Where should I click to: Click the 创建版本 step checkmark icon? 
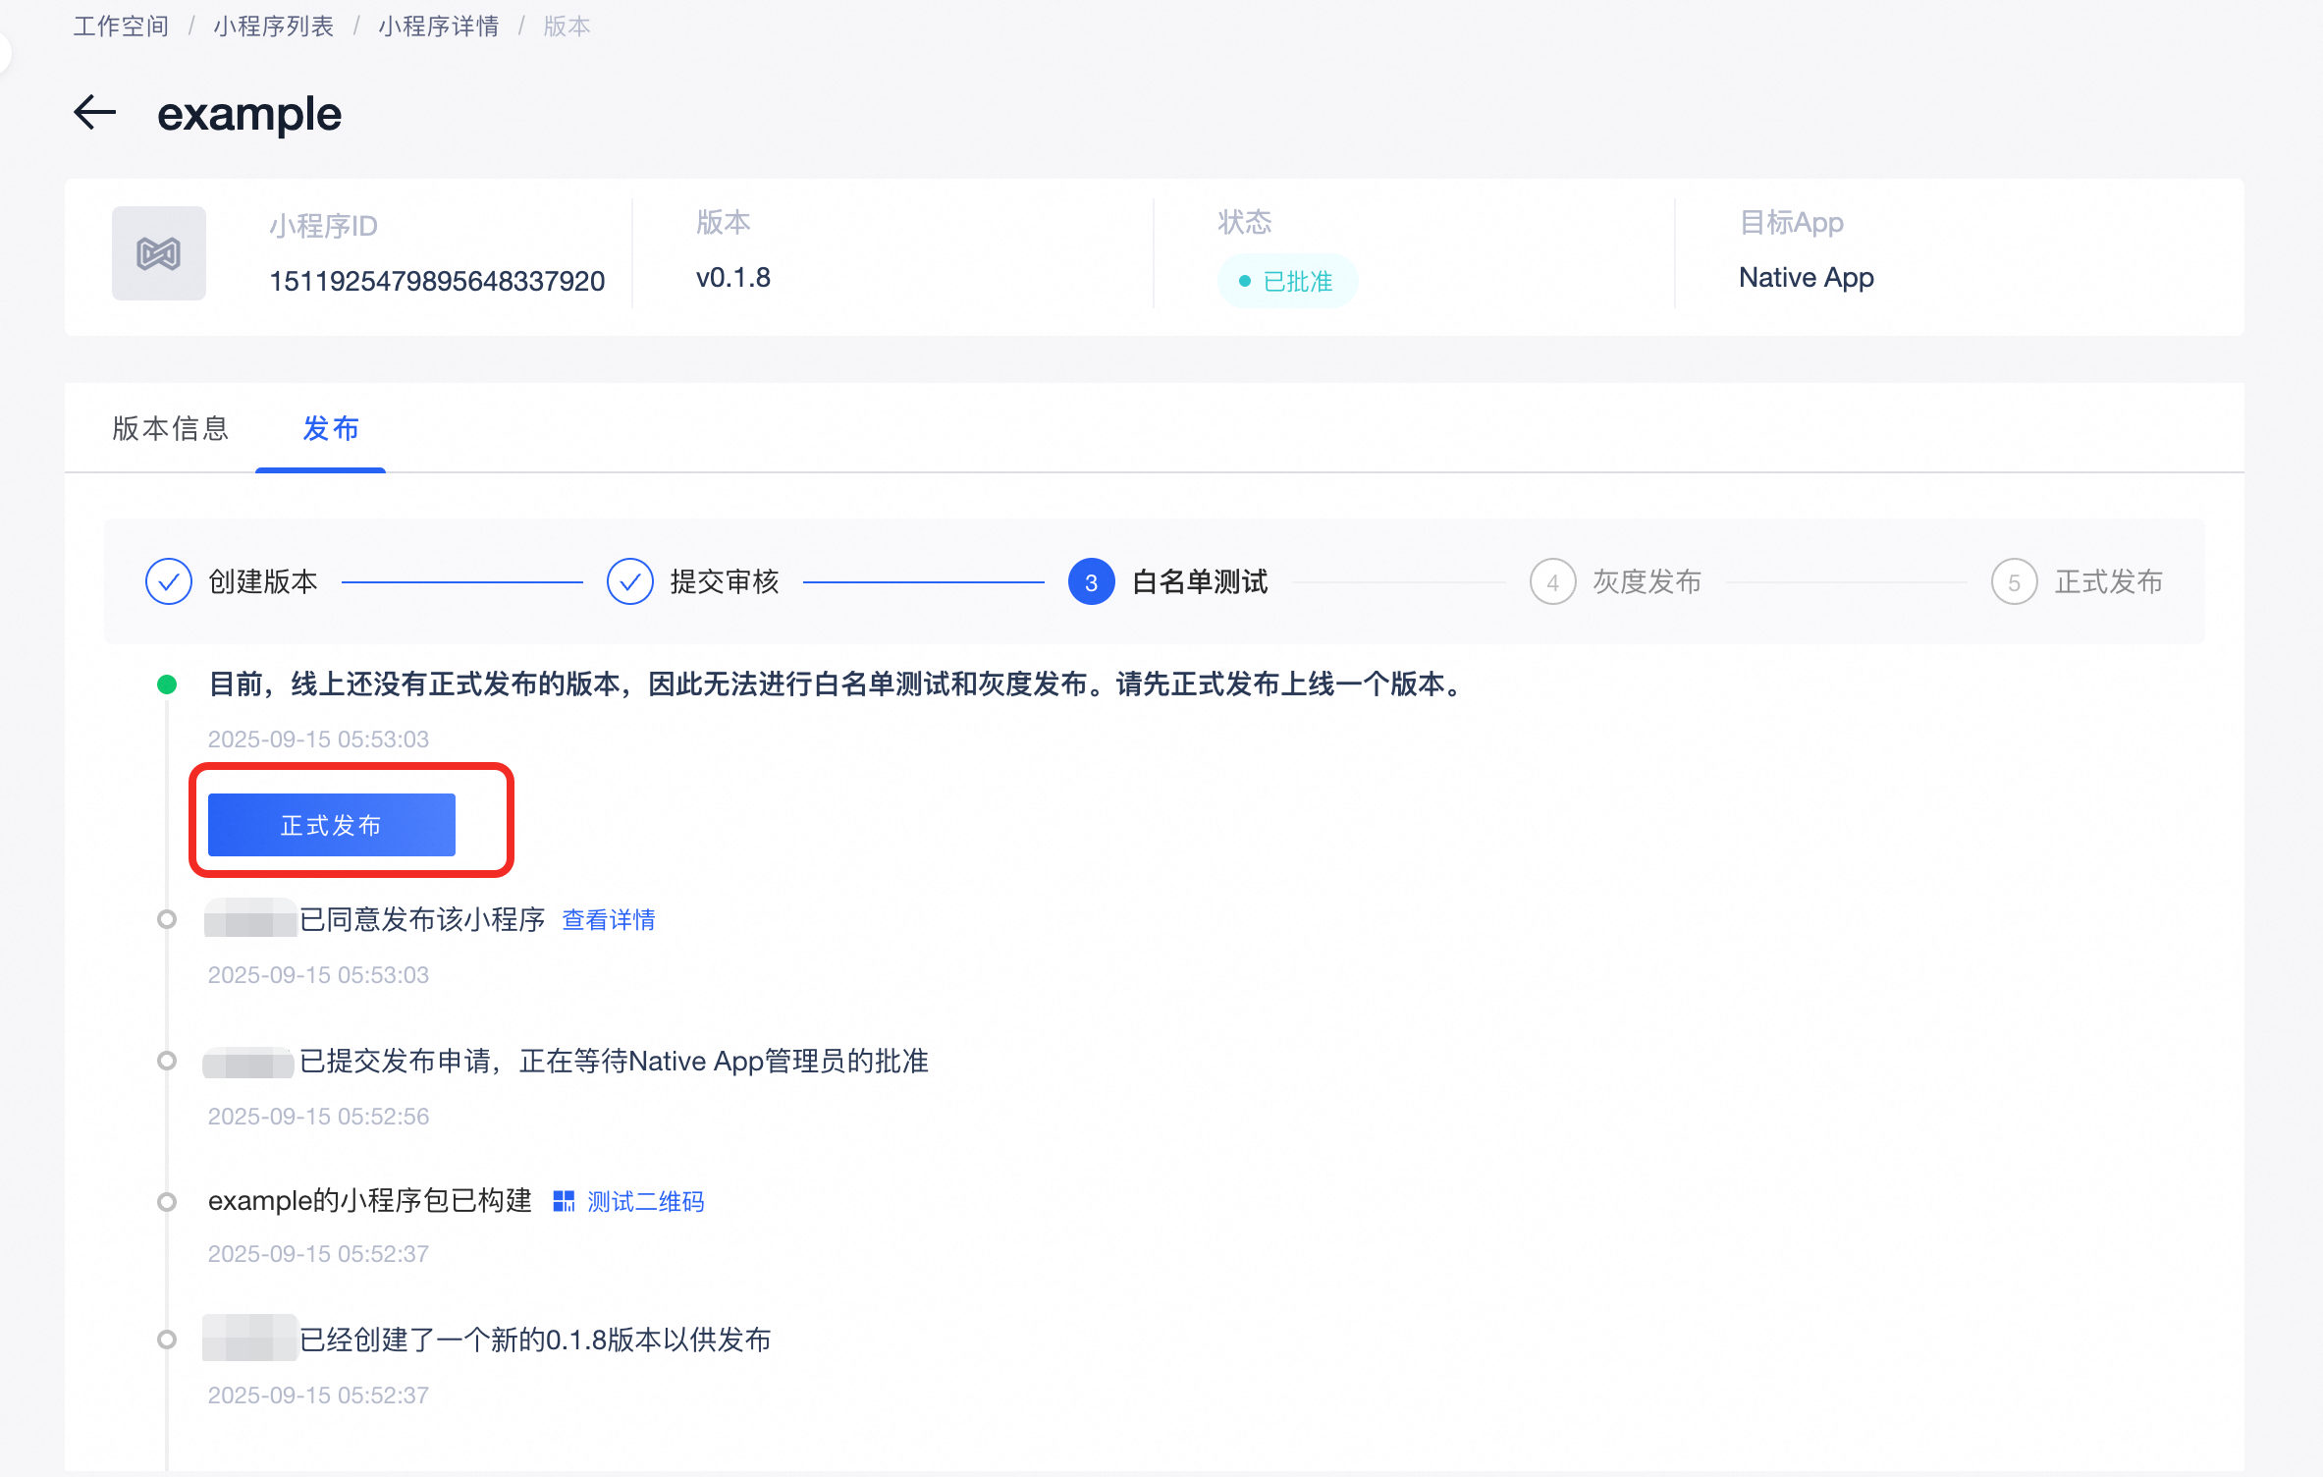click(168, 582)
